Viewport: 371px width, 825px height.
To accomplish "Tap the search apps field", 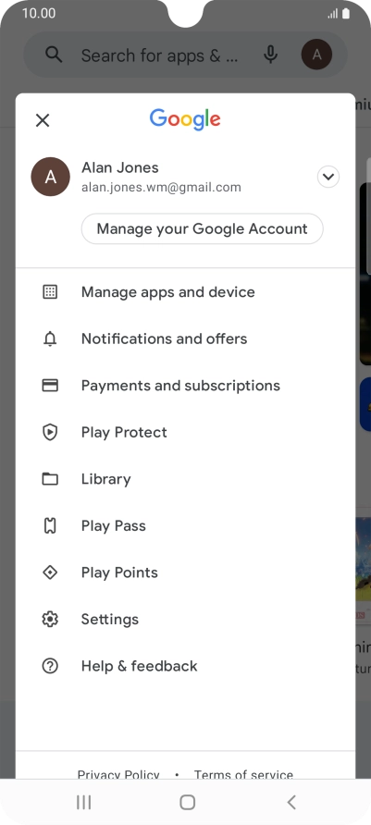I will tap(159, 55).
